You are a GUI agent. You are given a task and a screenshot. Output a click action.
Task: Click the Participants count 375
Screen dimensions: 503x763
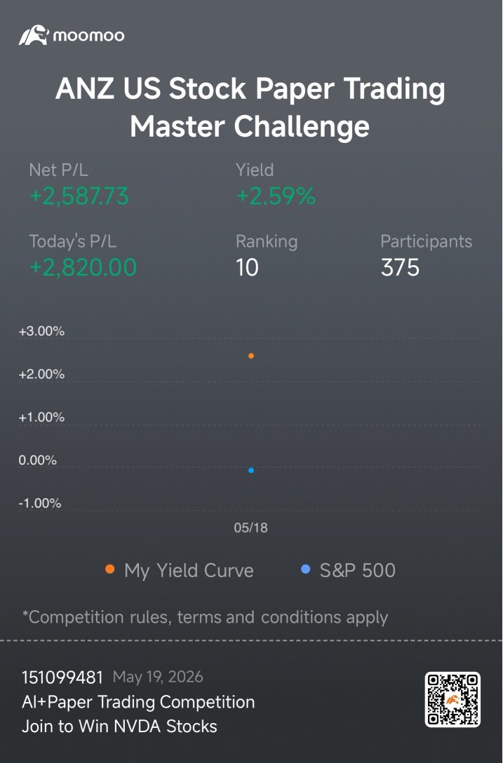[x=400, y=268]
